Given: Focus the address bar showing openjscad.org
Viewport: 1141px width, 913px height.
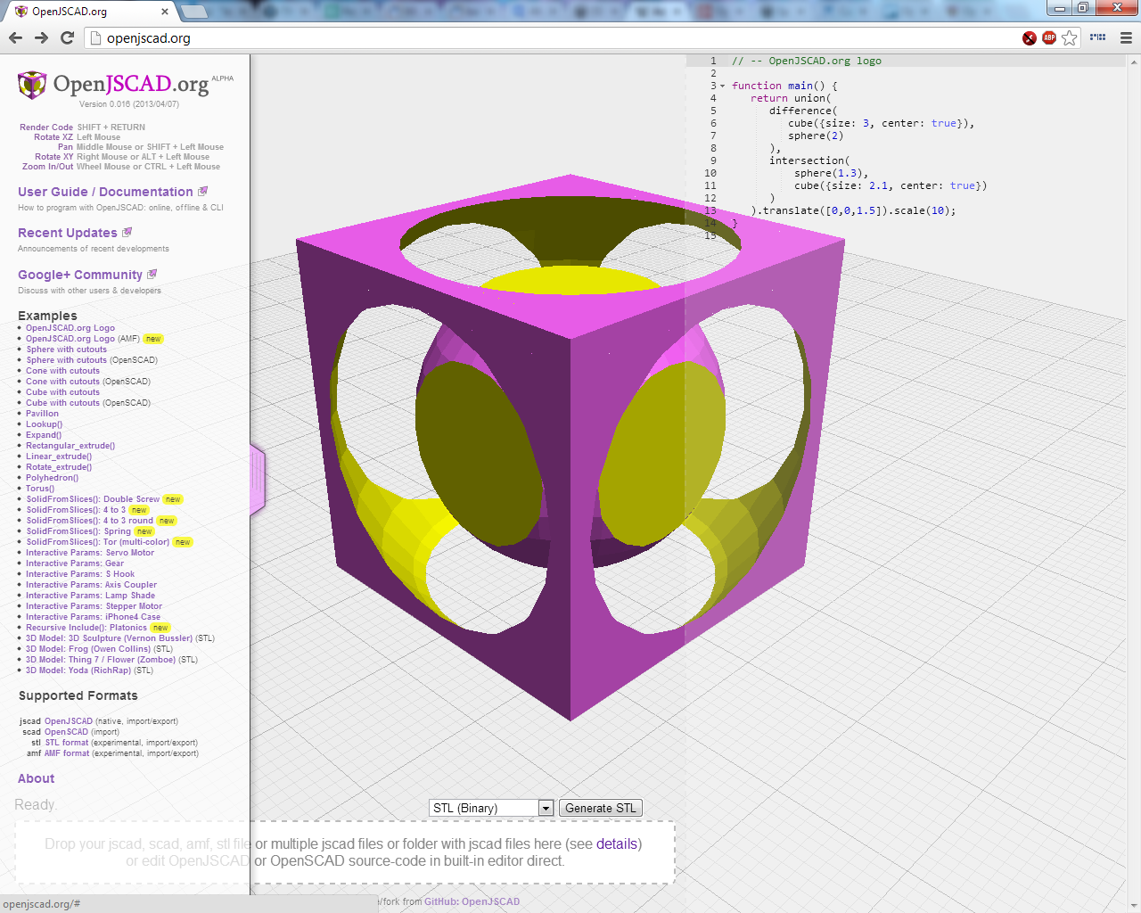Looking at the screenshot, I should pyautogui.click(x=553, y=38).
